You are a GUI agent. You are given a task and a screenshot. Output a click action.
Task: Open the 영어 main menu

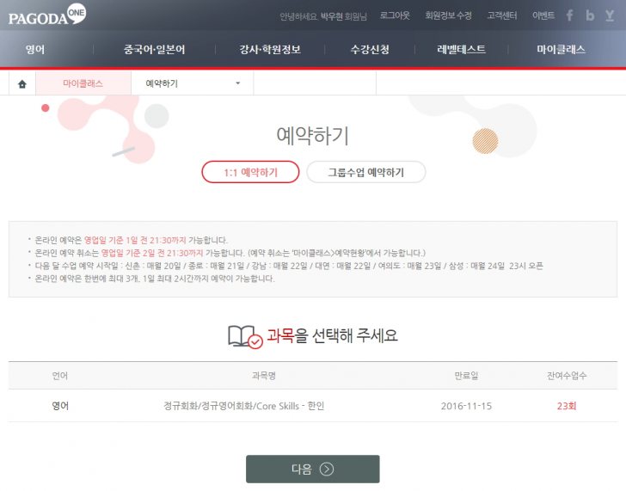(x=35, y=50)
